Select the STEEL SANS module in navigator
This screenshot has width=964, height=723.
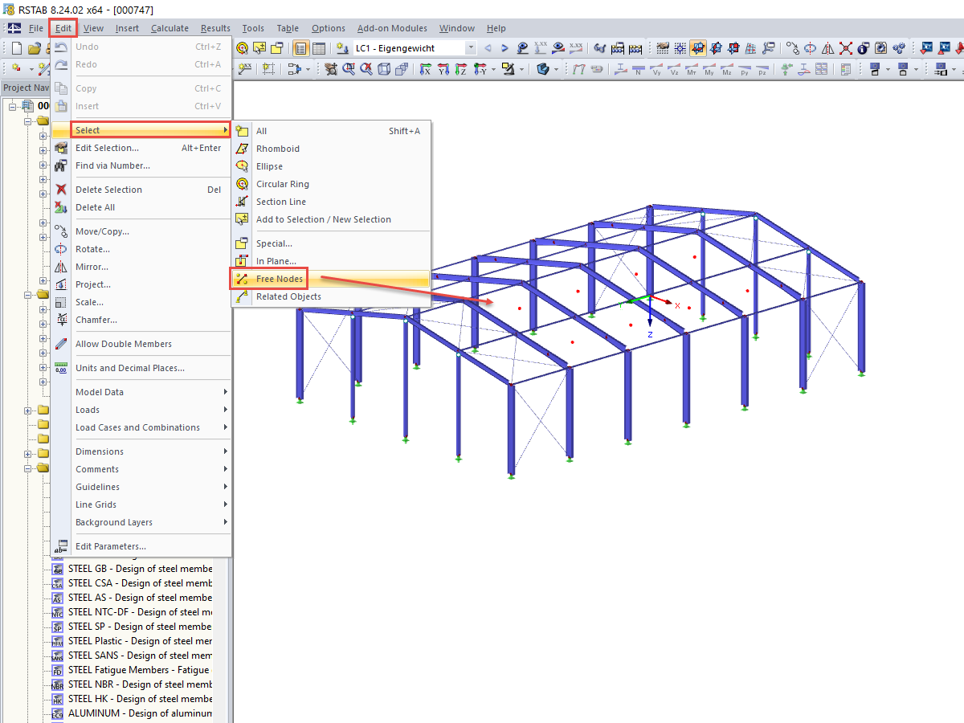pos(140,656)
